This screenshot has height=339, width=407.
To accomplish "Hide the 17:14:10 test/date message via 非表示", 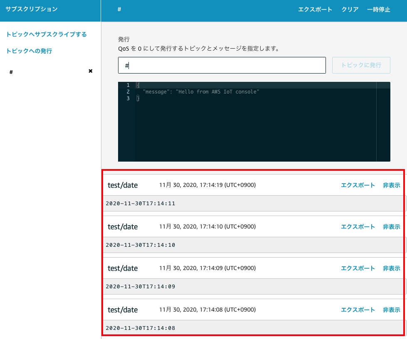I will [391, 227].
